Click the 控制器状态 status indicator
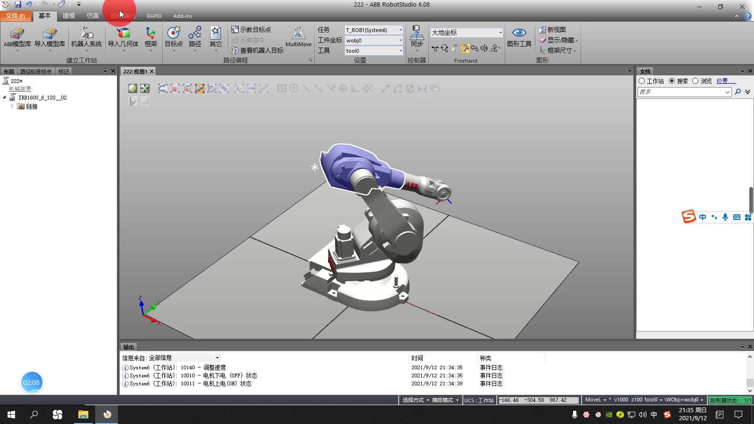Screen dimensions: 754x424 click(x=730, y=400)
